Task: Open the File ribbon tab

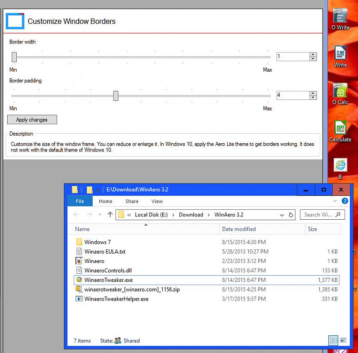Action: 80,201
